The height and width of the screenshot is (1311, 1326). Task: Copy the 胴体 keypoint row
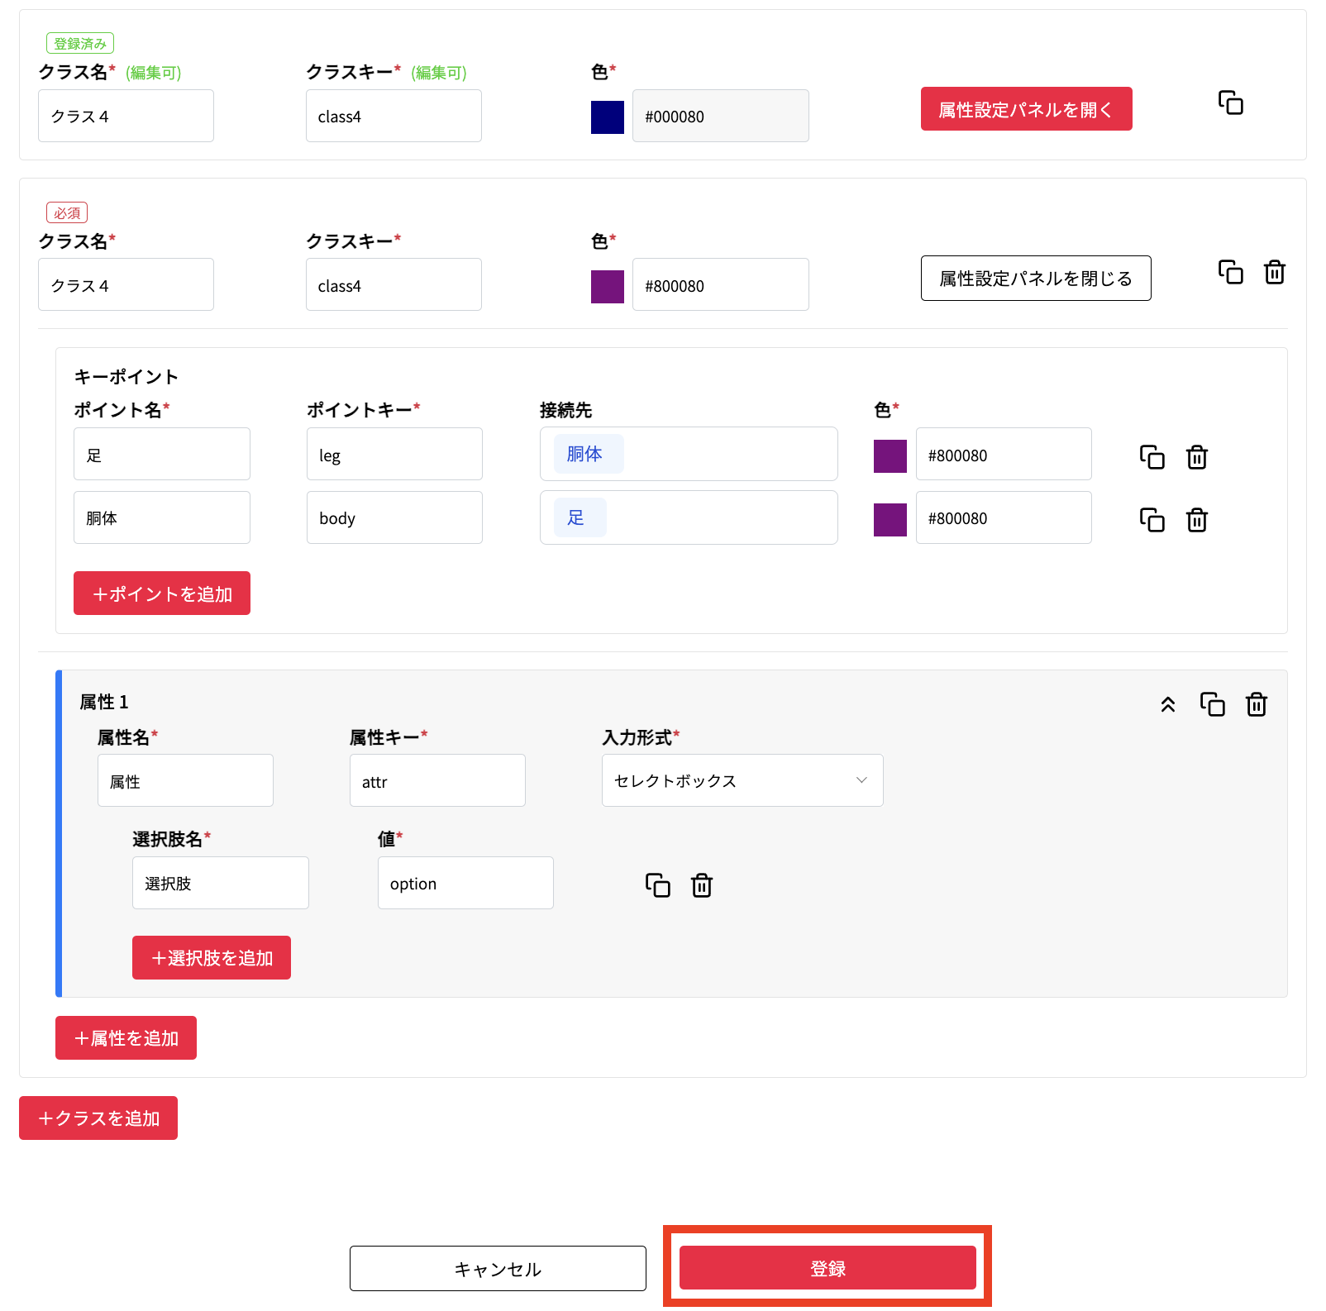[1152, 520]
